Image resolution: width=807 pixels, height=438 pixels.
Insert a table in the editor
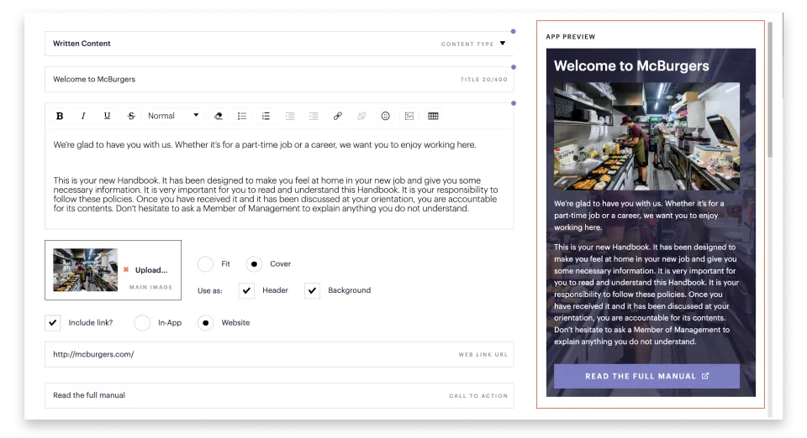pos(434,116)
